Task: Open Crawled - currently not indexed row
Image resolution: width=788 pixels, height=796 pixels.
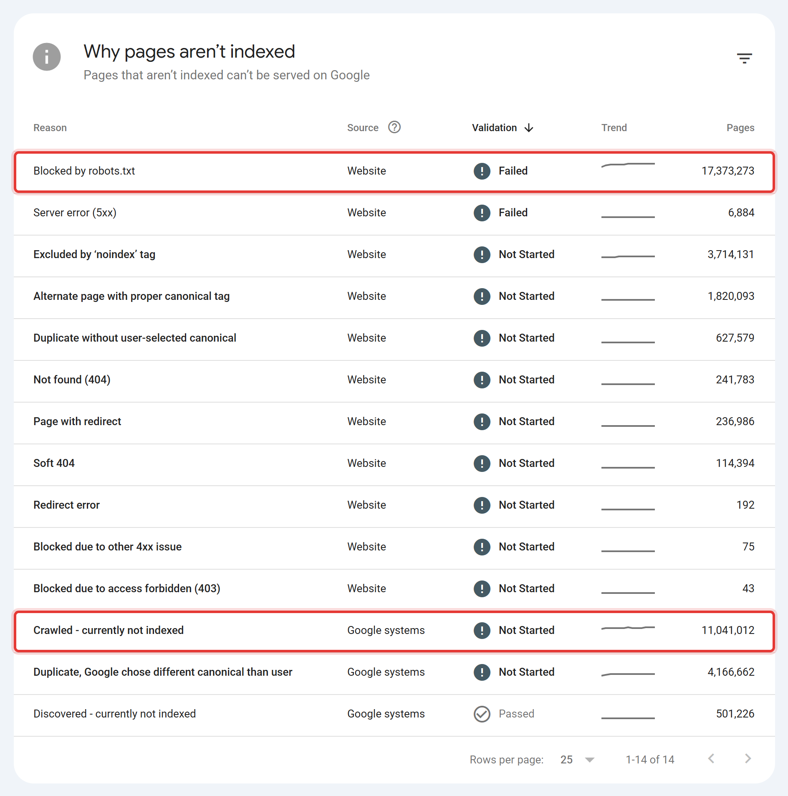Action: coord(394,631)
